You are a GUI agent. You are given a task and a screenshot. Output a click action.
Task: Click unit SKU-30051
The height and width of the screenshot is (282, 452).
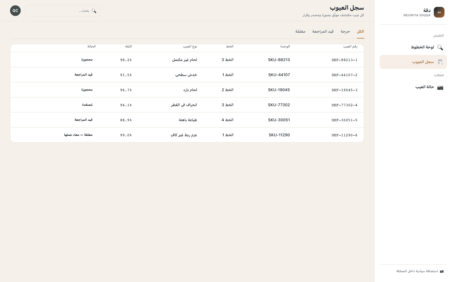pos(279,120)
